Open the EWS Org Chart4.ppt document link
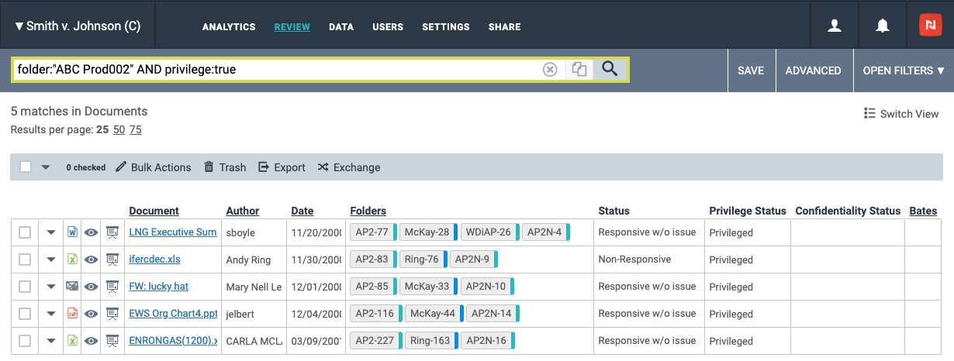Screen dimensions: 954x361 pyautogui.click(x=173, y=314)
